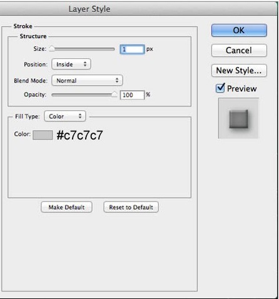Click the stroke Color swatch
The width and height of the screenshot is (279, 299).
[43, 135]
